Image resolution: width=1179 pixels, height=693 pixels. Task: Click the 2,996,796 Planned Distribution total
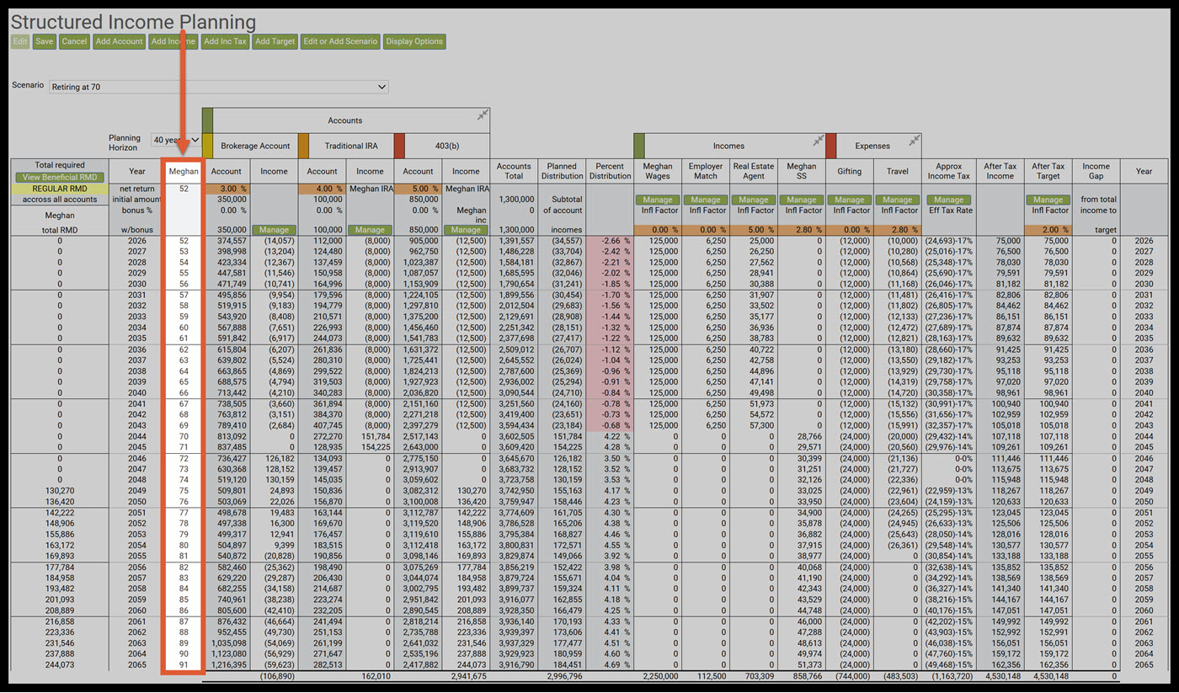point(563,676)
